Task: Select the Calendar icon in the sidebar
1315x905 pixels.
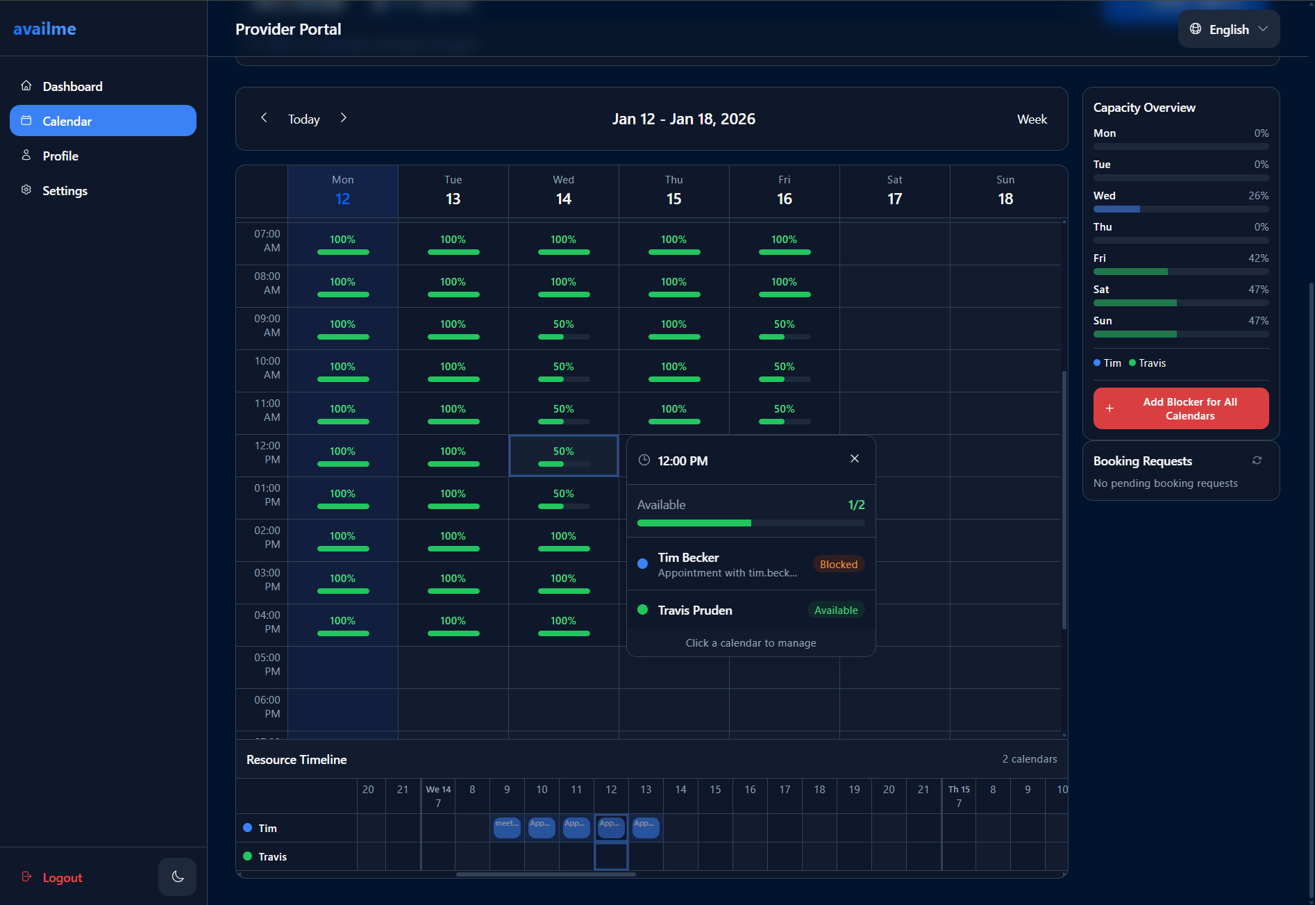Action: pyautogui.click(x=26, y=120)
